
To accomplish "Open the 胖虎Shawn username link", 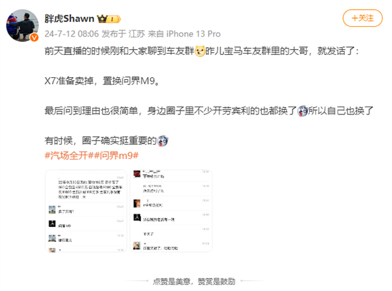I will point(69,18).
